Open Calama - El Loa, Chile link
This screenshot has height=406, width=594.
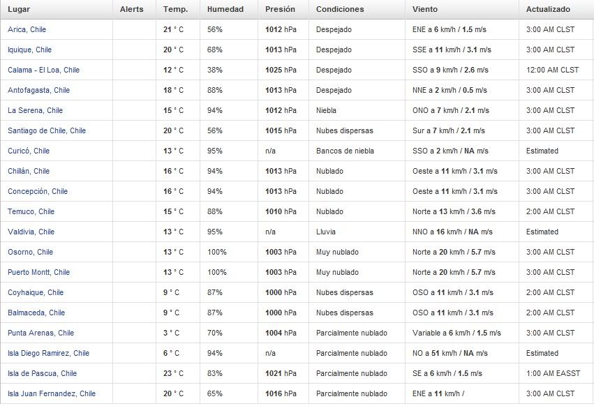point(43,70)
